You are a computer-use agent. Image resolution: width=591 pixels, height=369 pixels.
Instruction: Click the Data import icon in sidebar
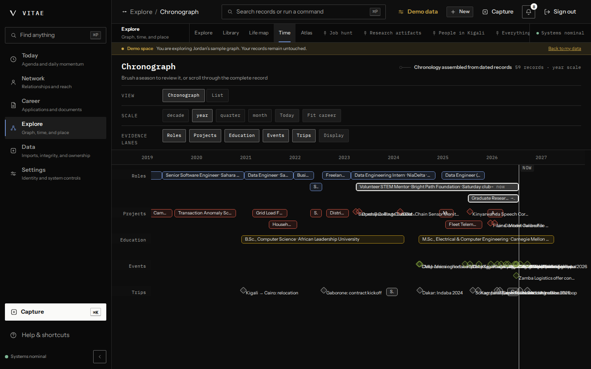pos(14,151)
